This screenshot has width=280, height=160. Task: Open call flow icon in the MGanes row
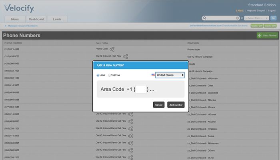[130, 114]
